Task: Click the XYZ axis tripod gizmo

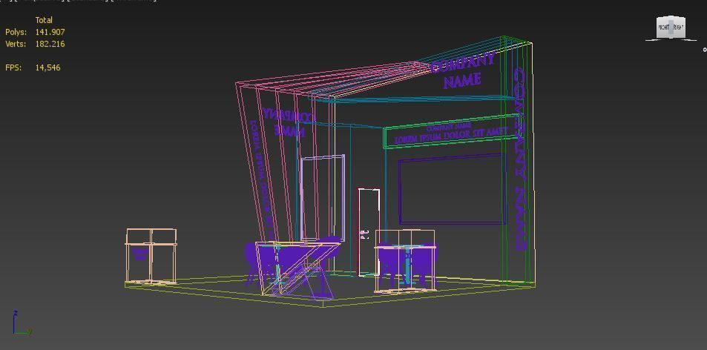Action: [22, 323]
